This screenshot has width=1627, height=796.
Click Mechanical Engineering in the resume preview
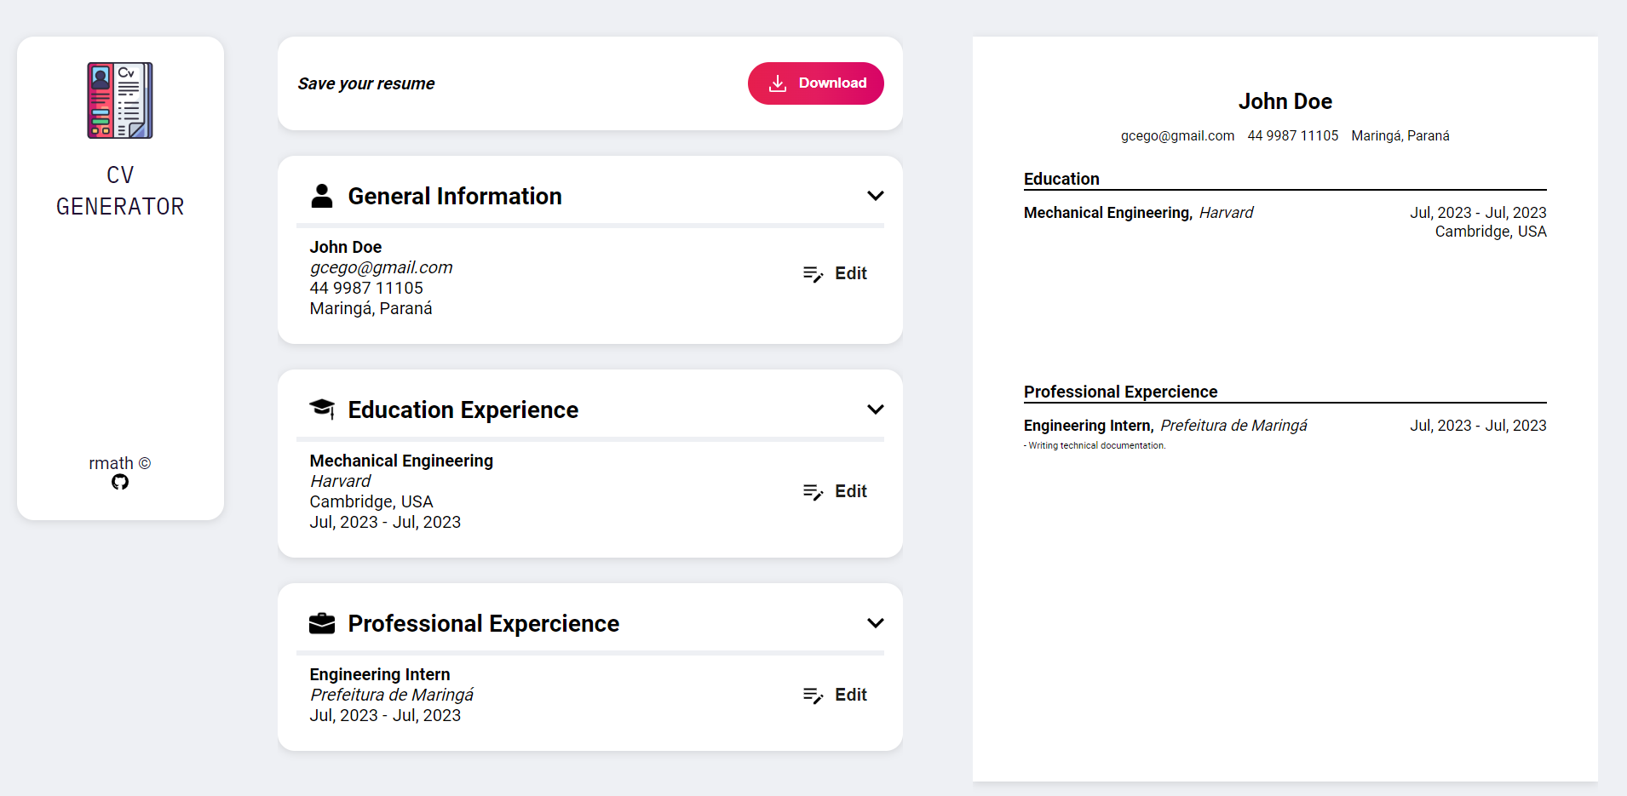1107,213
